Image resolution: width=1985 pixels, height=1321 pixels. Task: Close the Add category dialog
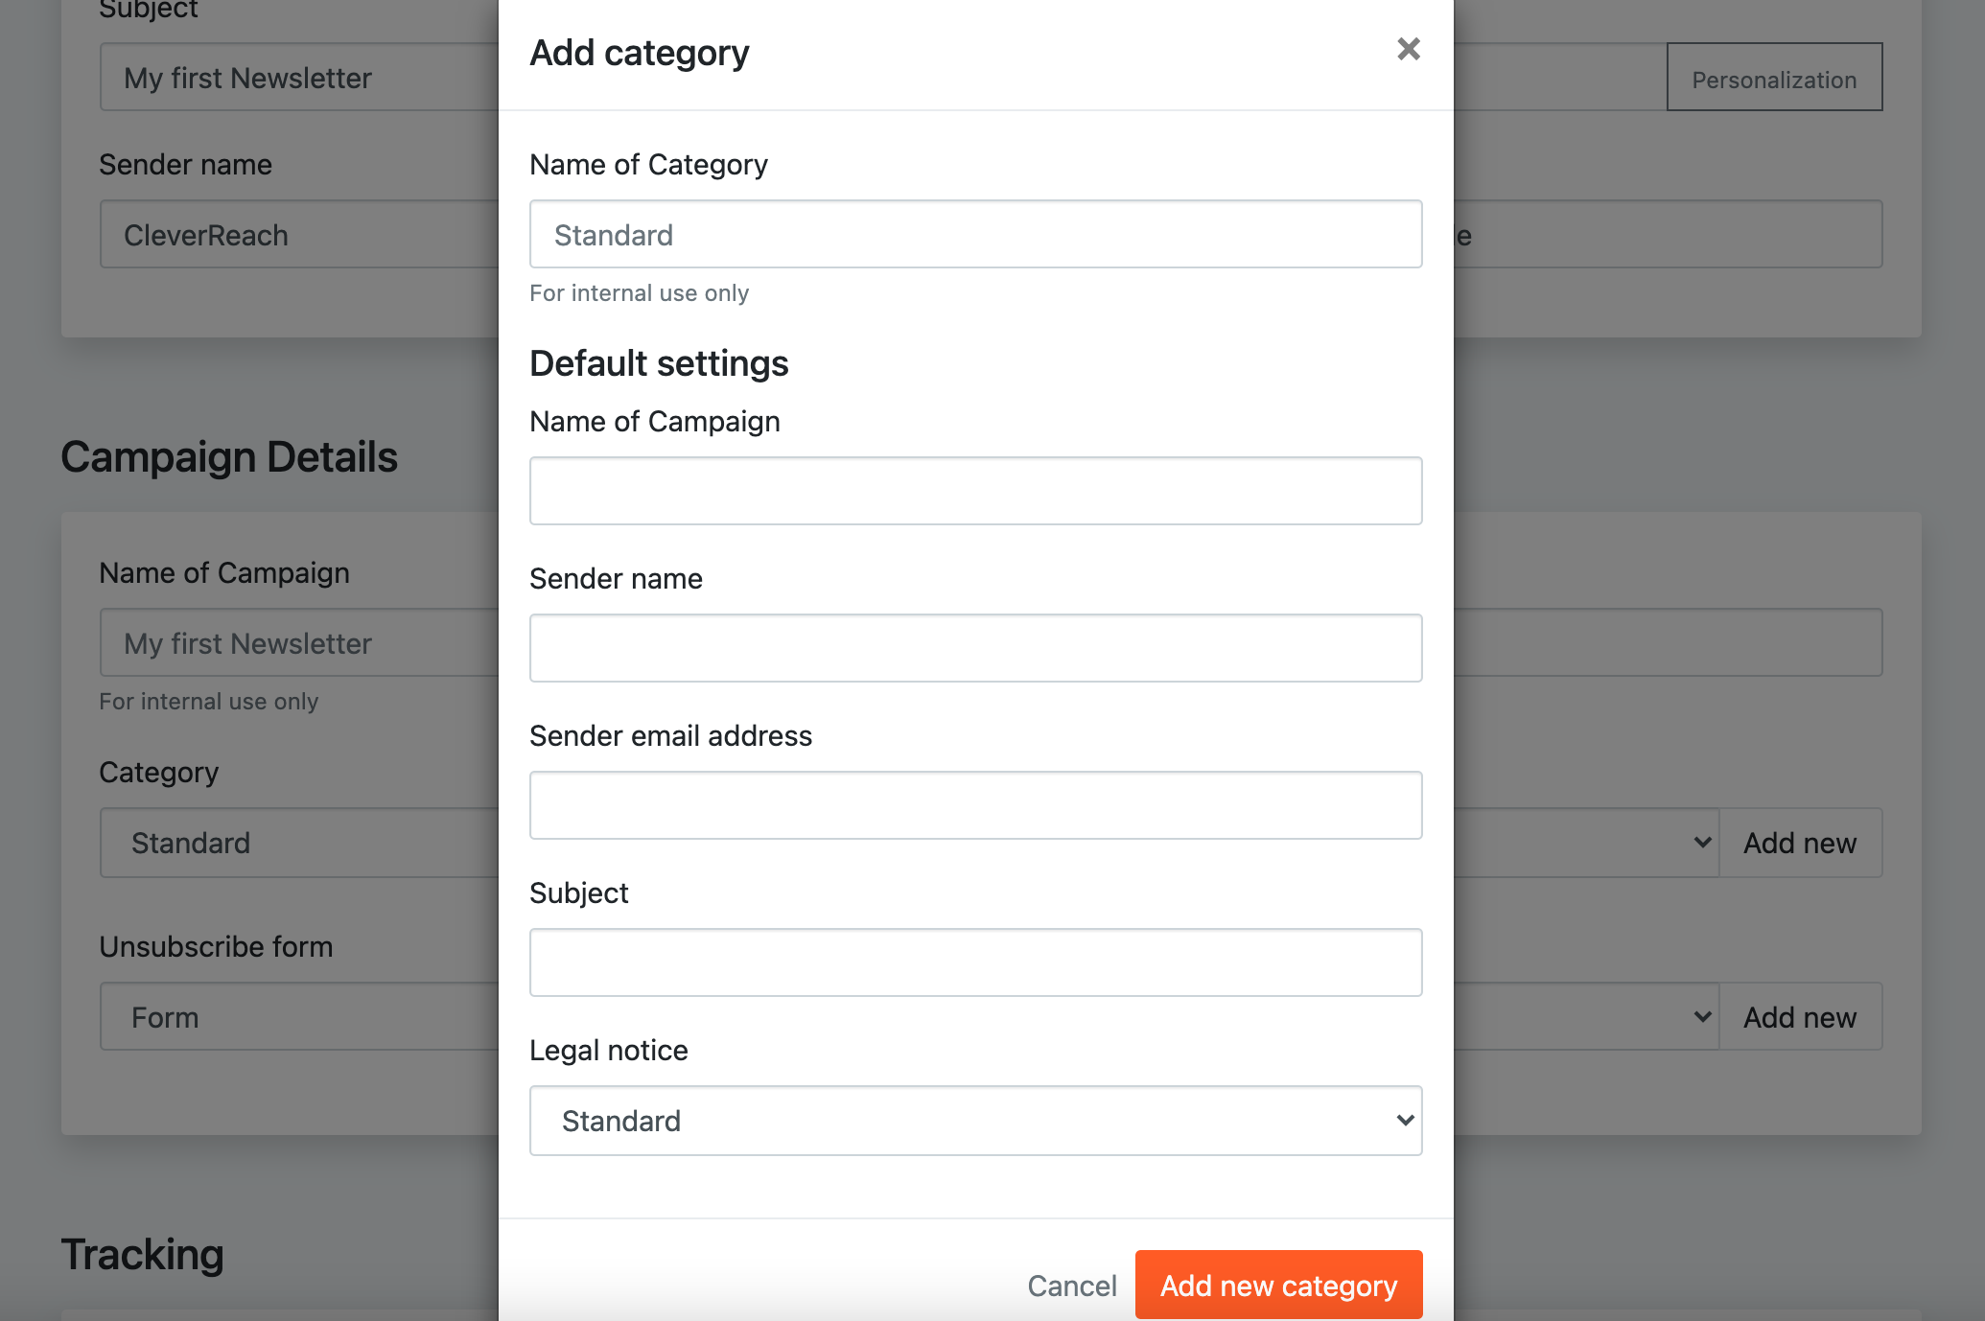(1408, 49)
